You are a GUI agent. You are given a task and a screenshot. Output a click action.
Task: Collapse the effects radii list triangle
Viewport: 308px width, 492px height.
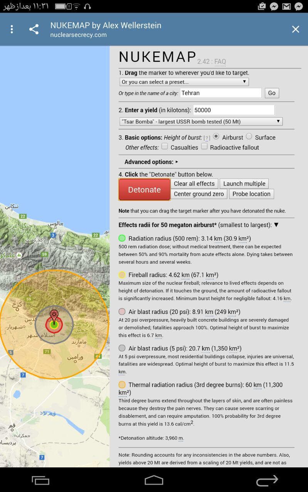276,225
